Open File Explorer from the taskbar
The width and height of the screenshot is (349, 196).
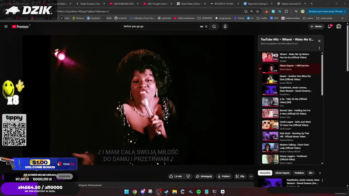point(174,192)
